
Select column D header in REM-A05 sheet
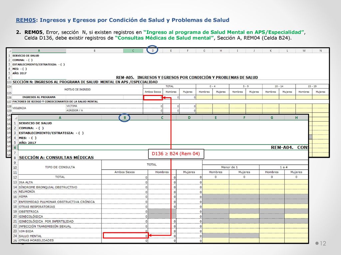coord(153,51)
